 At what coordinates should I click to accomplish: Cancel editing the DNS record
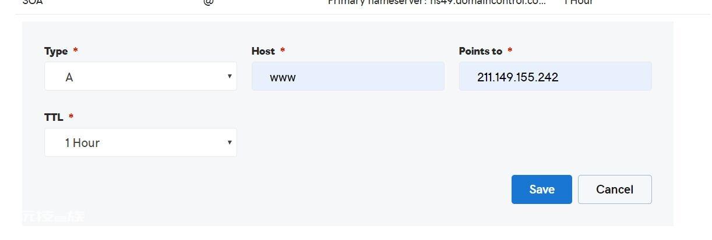[615, 189]
